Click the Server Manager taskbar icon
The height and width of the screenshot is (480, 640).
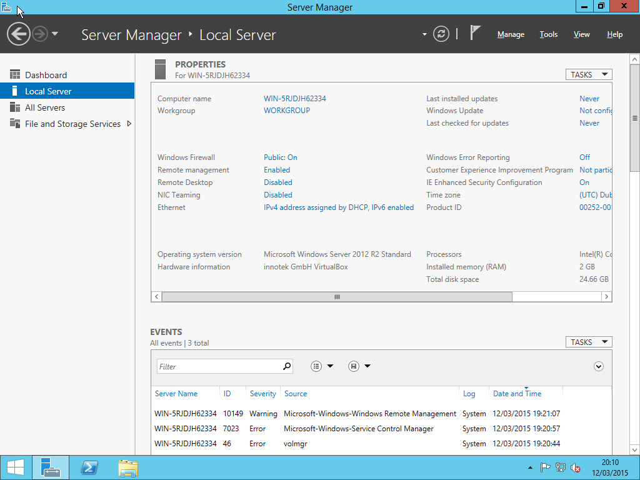[x=51, y=467]
